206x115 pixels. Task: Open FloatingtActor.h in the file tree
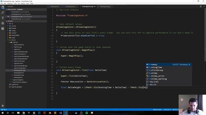point(19,73)
